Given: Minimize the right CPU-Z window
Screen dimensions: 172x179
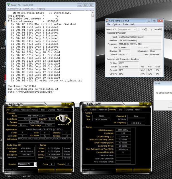Looking at the screenshot, I should (141, 104).
